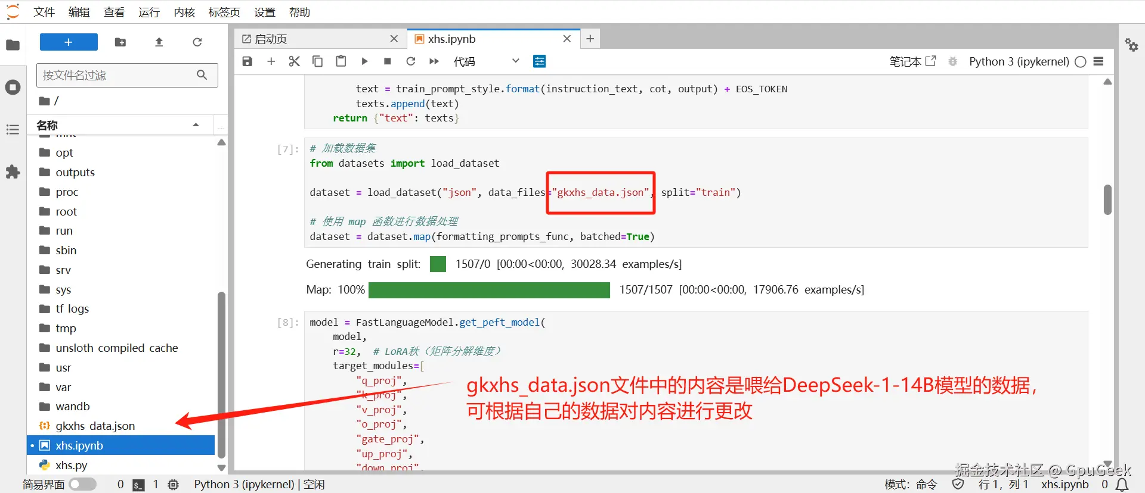Restart kernel and run all cells
Screen dimensions: 1145x493
(434, 61)
